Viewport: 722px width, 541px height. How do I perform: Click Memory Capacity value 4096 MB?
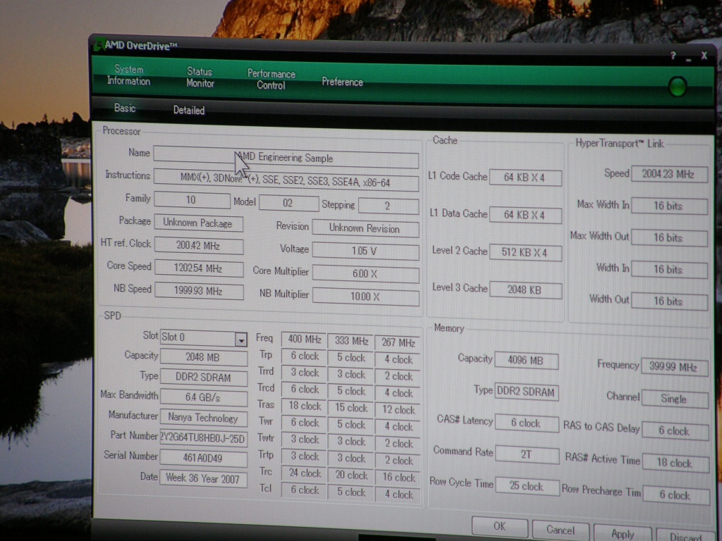[x=526, y=361]
